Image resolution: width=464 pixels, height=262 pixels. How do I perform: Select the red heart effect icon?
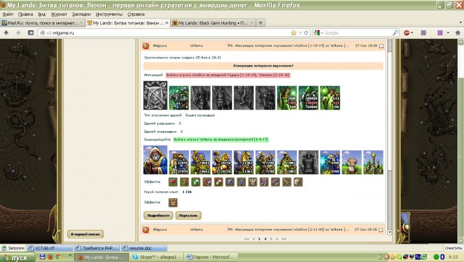173,182
